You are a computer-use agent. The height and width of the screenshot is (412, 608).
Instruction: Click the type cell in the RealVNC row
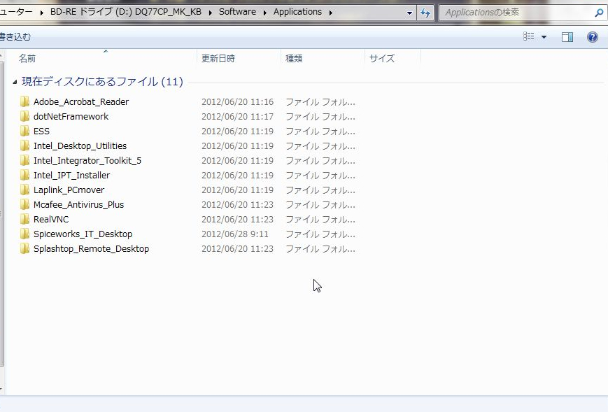pyautogui.click(x=320, y=220)
